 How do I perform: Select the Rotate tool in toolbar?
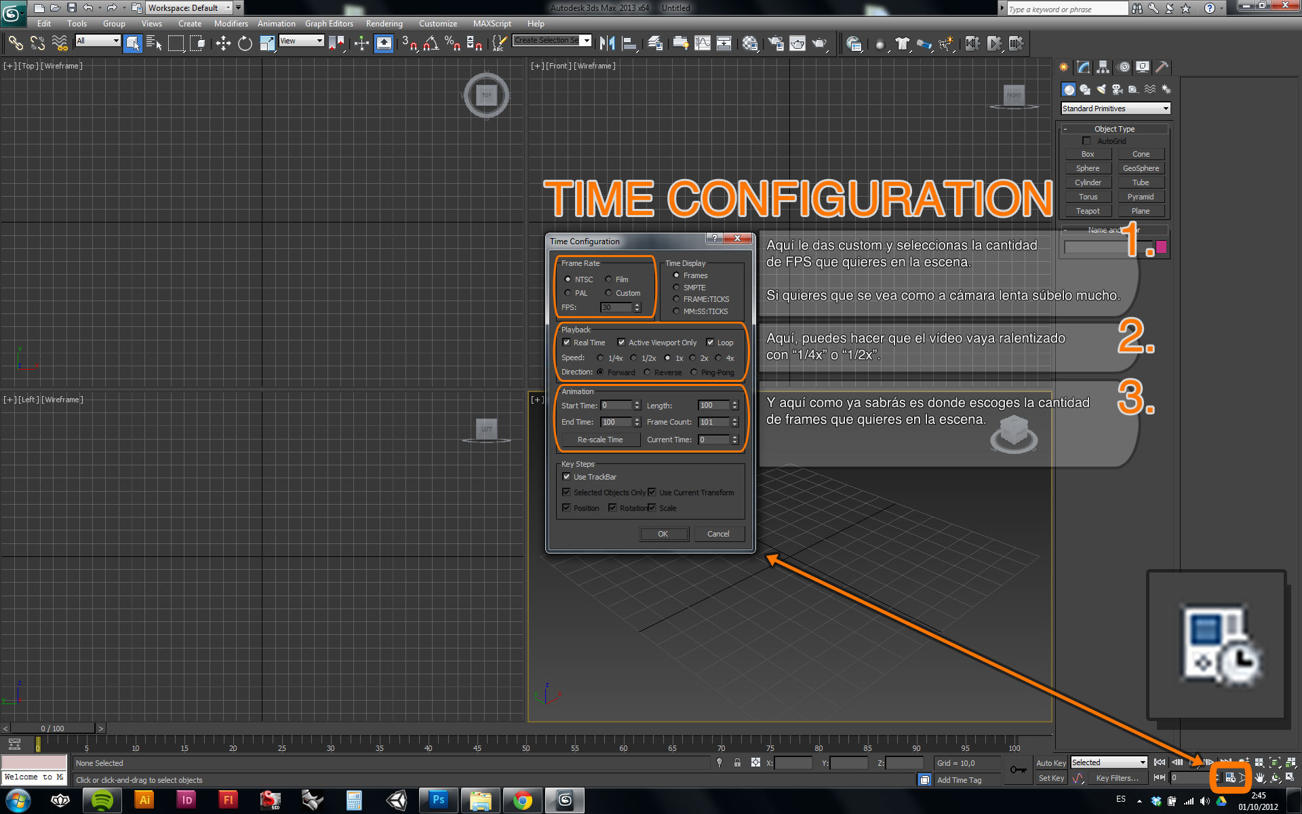(x=245, y=44)
